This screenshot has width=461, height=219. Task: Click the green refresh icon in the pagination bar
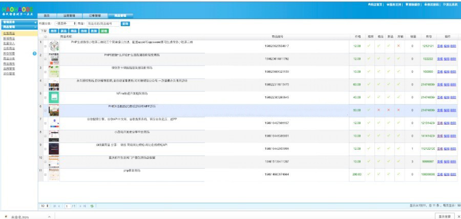click(x=92, y=206)
